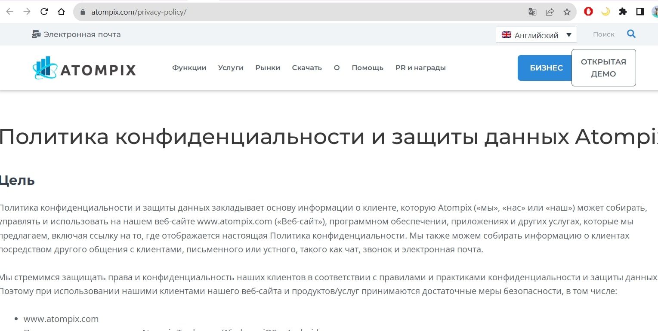658x331 pixels.
Task: Click the UK flag in language selector
Action: coord(507,35)
